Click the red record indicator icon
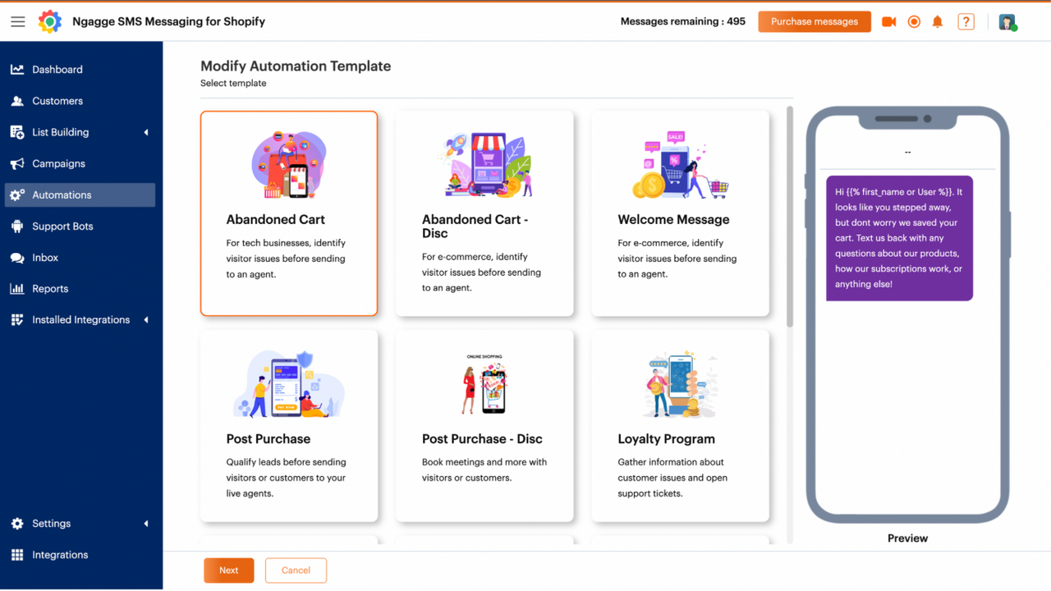 point(913,21)
